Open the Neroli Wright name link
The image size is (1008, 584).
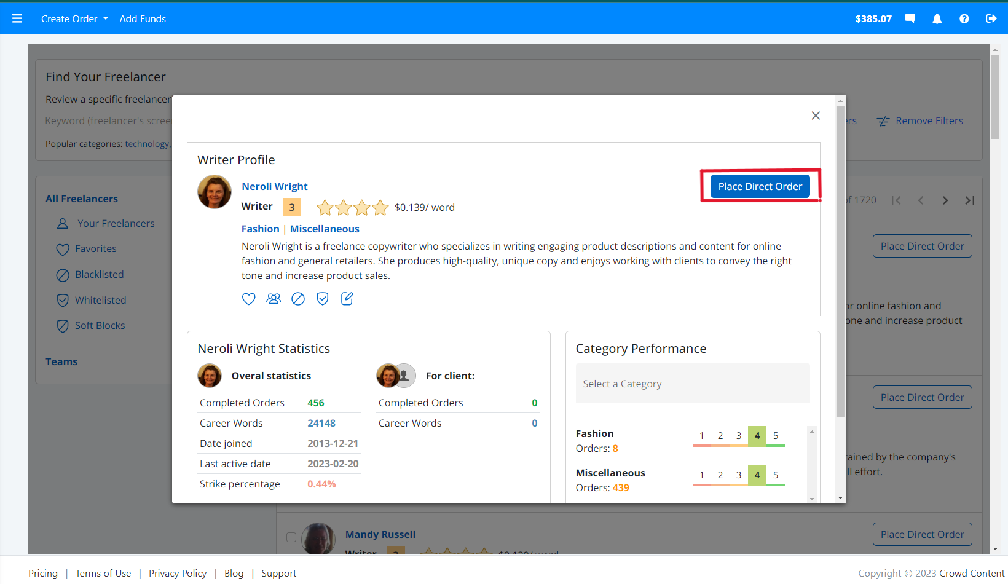[274, 186]
